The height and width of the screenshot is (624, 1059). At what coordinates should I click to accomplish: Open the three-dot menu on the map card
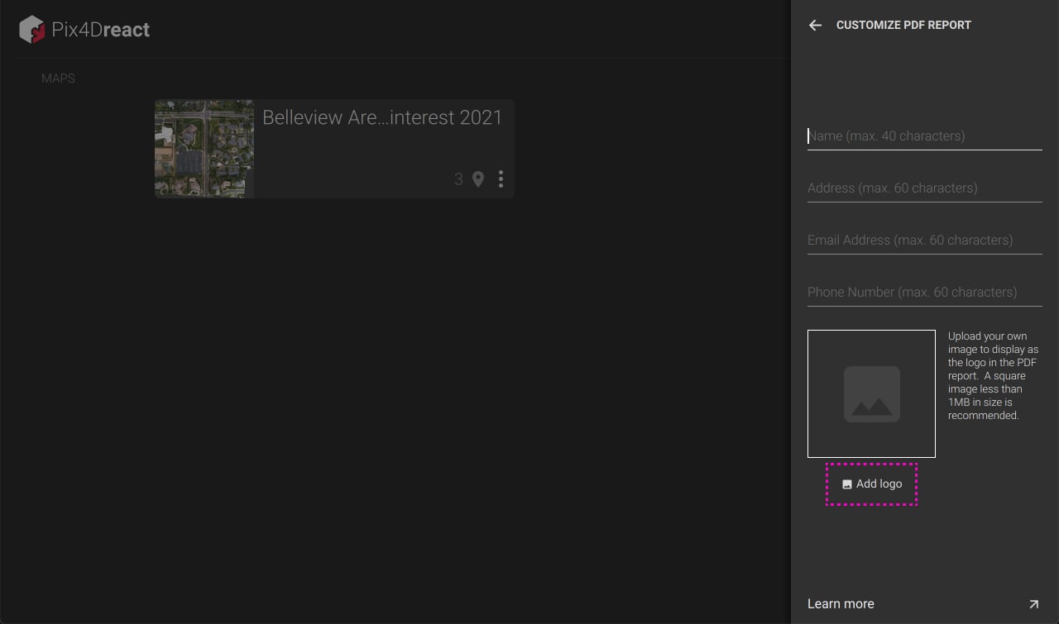click(x=501, y=179)
